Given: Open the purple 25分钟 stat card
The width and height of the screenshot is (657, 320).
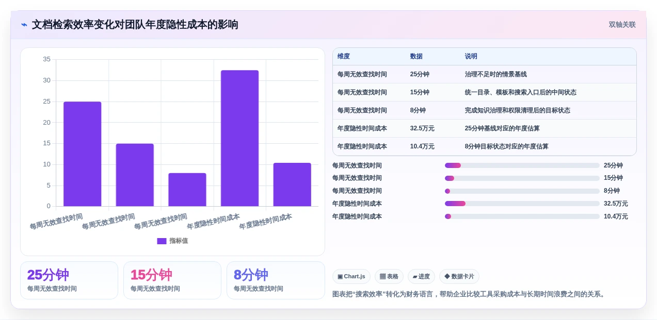Looking at the screenshot, I should (69, 280).
